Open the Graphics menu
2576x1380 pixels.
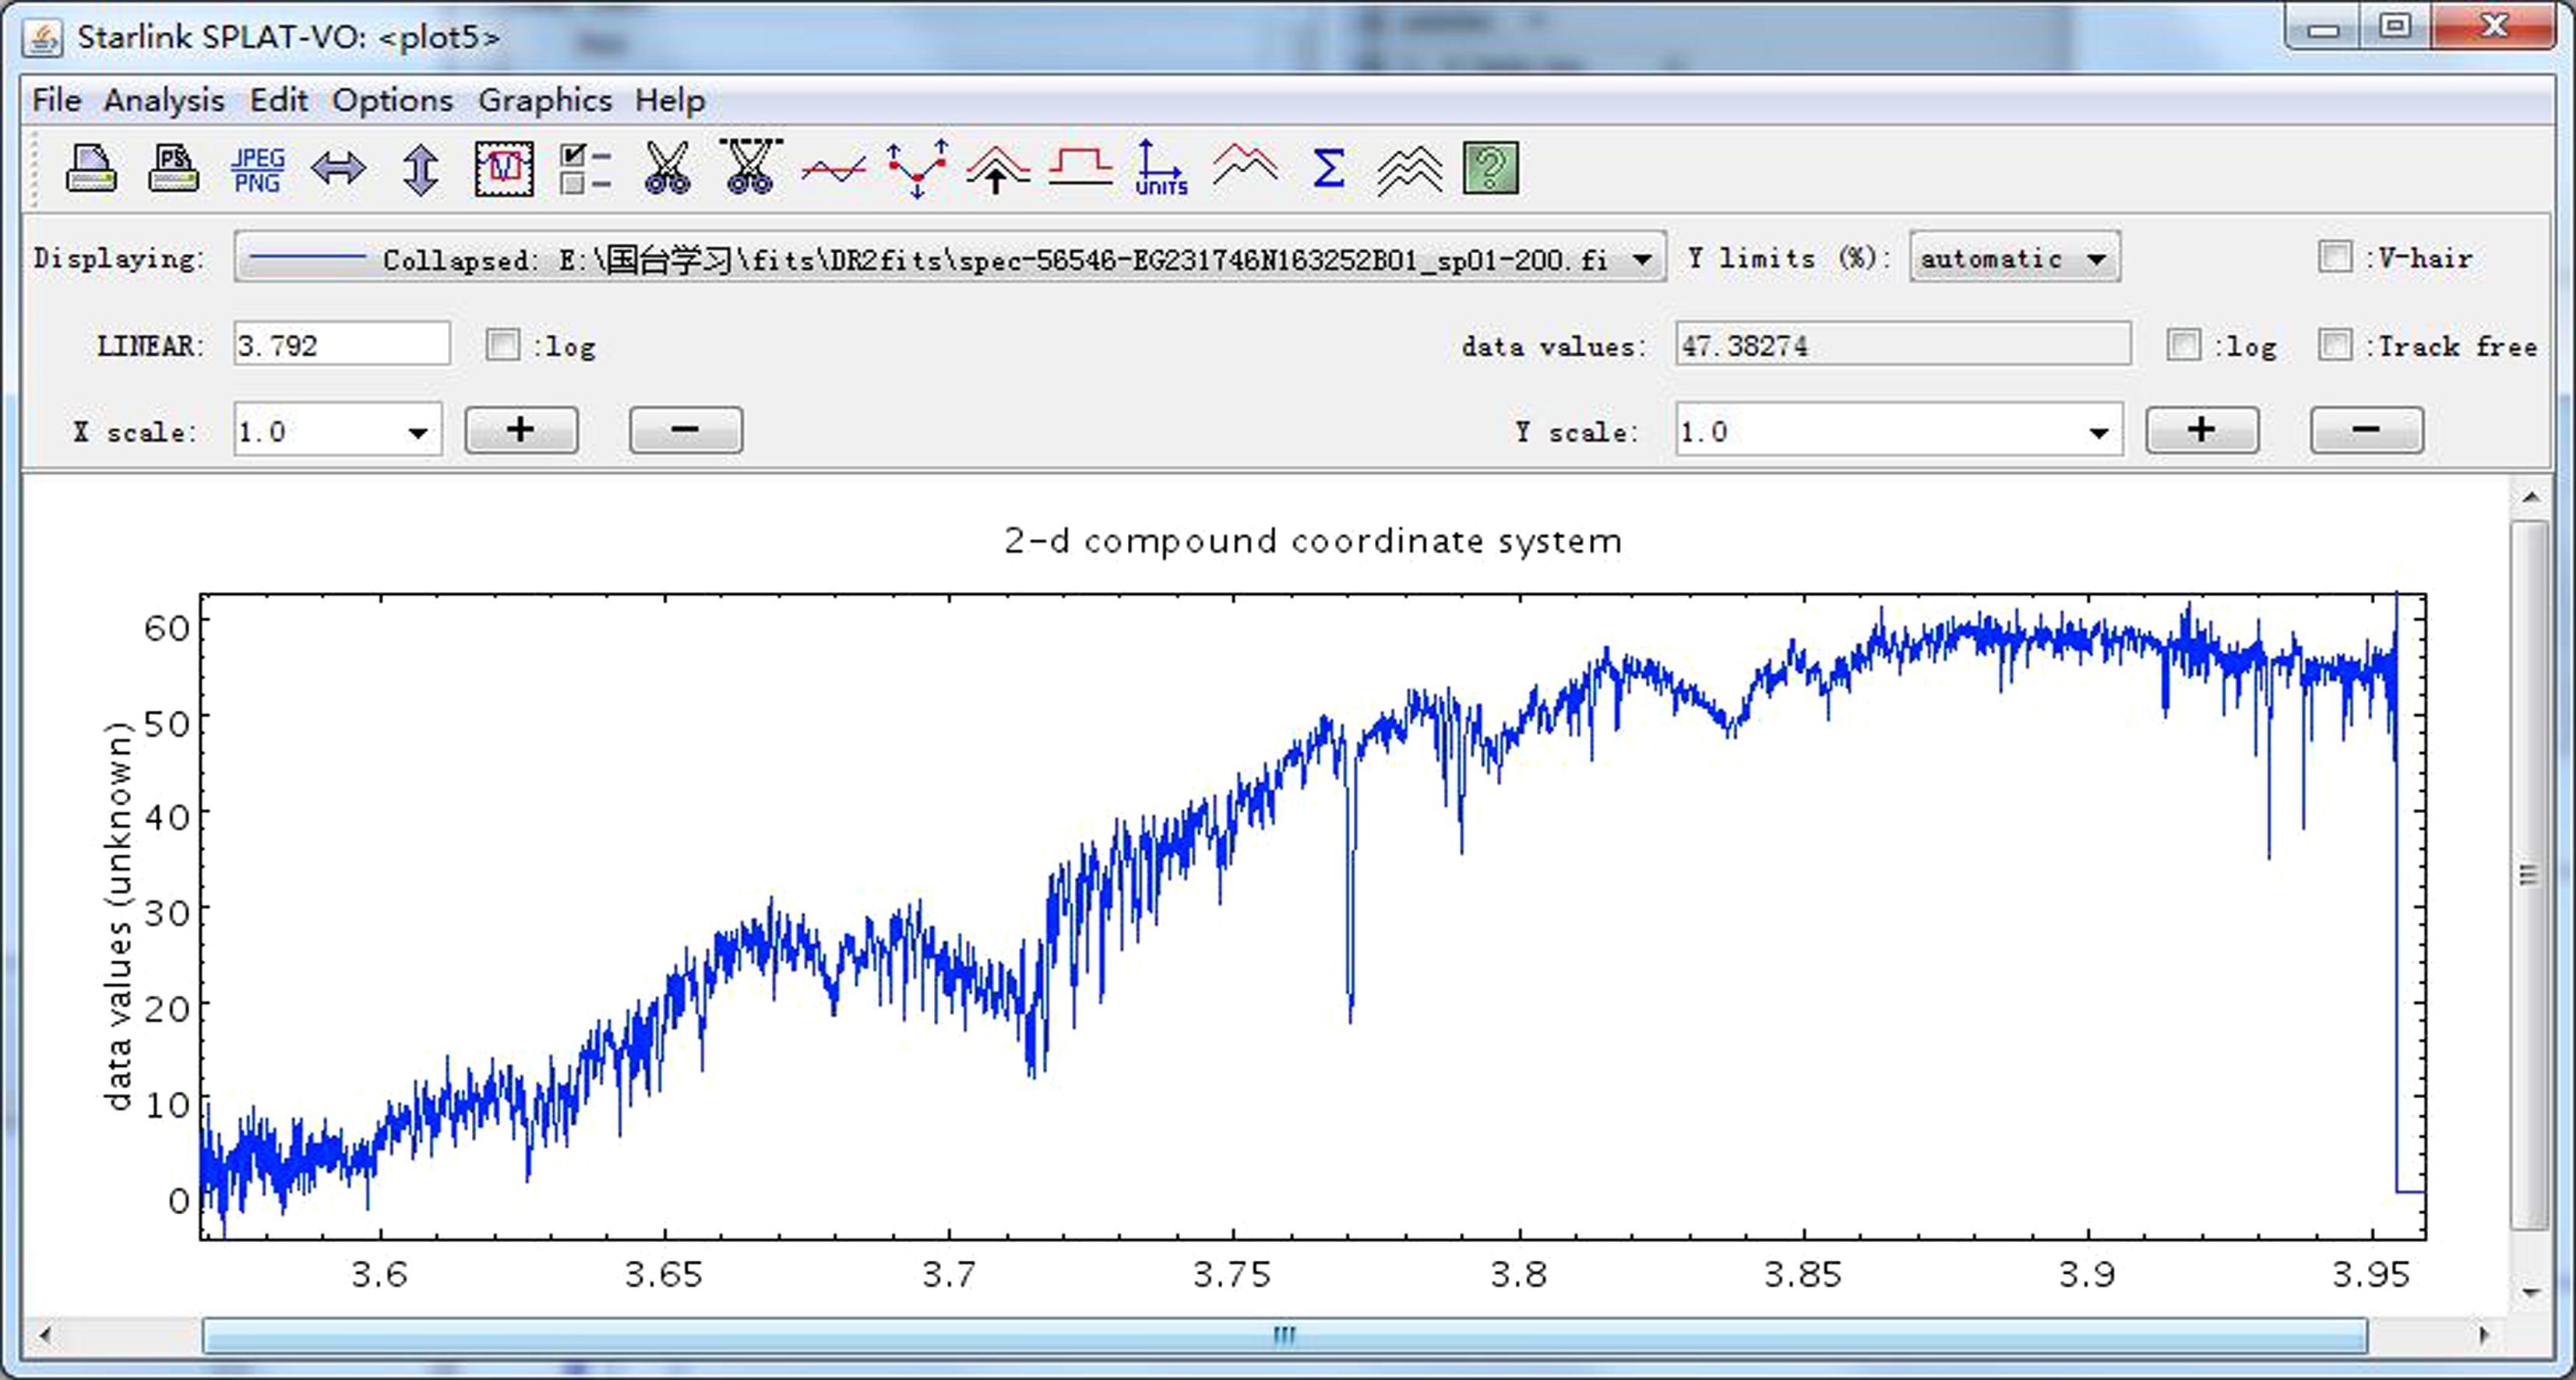544,100
